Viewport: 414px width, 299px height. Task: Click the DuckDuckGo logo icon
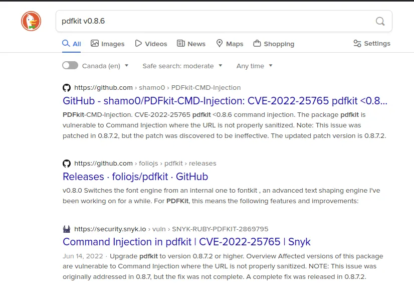[31, 21]
